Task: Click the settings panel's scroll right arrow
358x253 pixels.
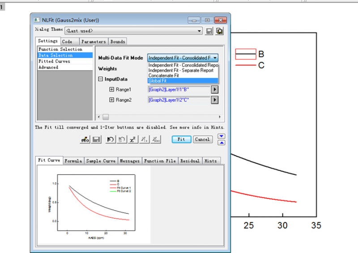Action: point(220,117)
